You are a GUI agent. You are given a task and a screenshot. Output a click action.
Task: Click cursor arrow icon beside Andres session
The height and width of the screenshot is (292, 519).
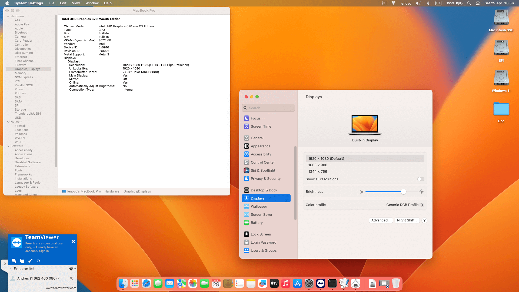pyautogui.click(x=71, y=278)
